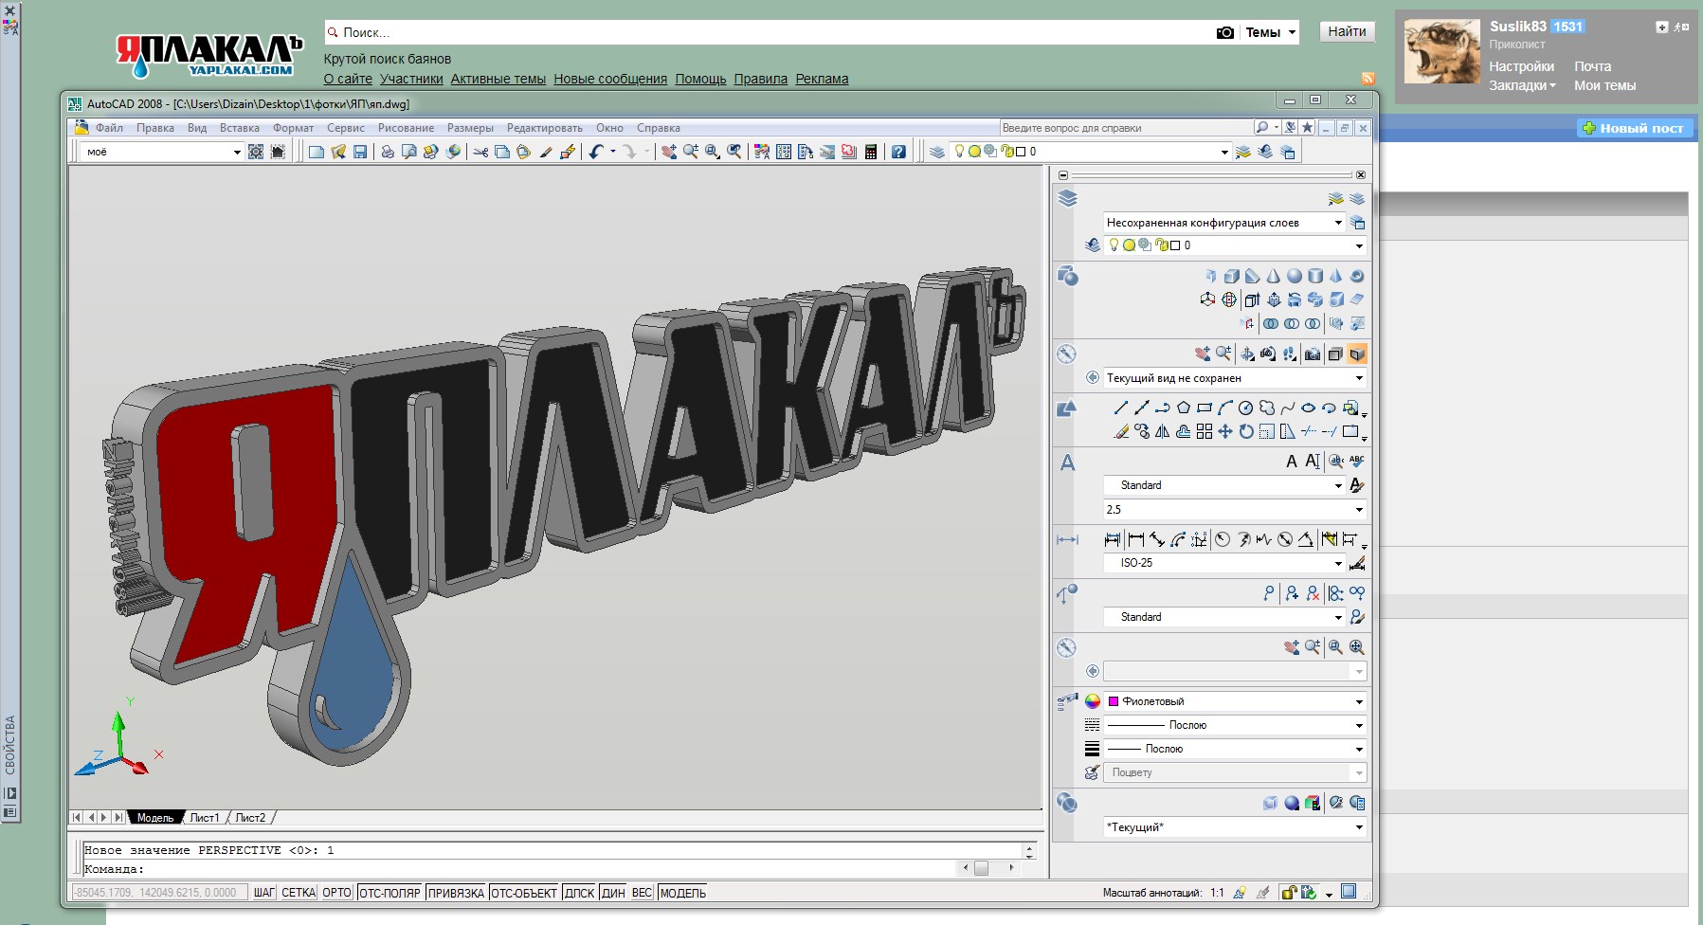Create a Sphere solid from dashboard
Image resolution: width=1703 pixels, height=925 pixels.
coord(1294,276)
